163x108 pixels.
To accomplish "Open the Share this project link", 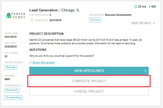I will [43, 62].
